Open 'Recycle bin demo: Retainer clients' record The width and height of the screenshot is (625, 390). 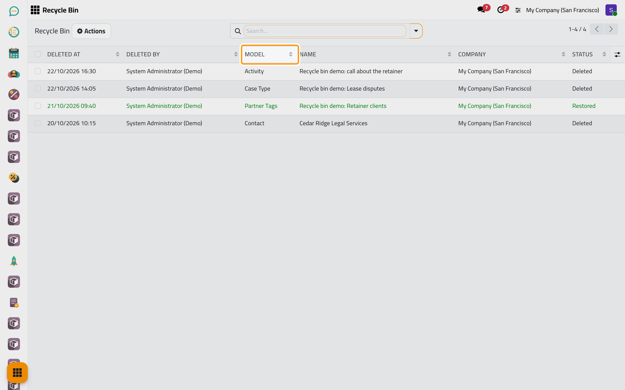(x=343, y=106)
